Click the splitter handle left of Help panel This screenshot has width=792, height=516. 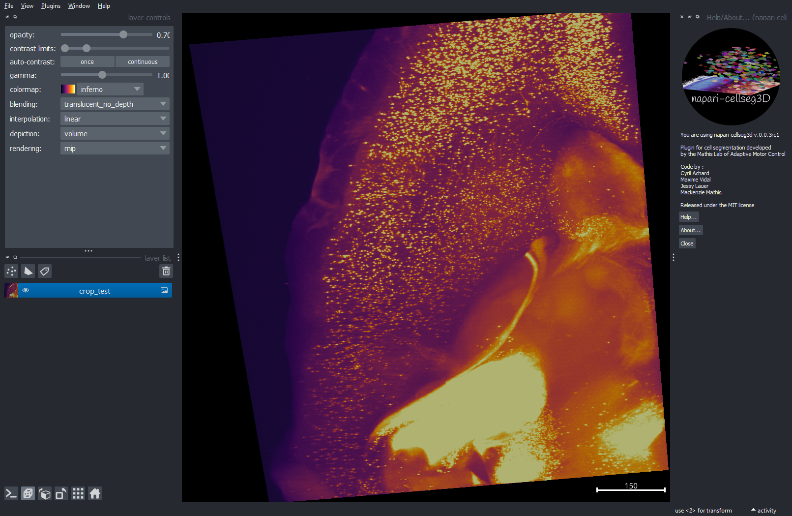click(x=674, y=257)
